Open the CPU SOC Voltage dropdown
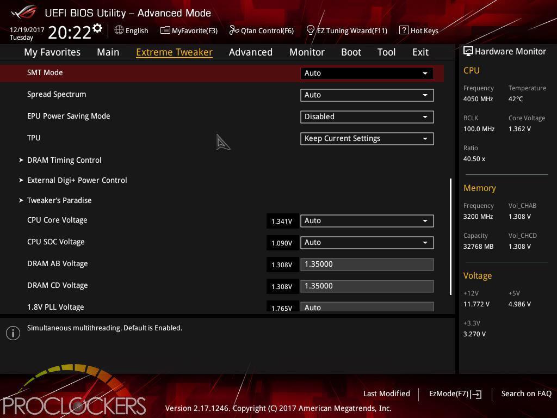Image resolution: width=557 pixels, height=418 pixels. (x=367, y=242)
